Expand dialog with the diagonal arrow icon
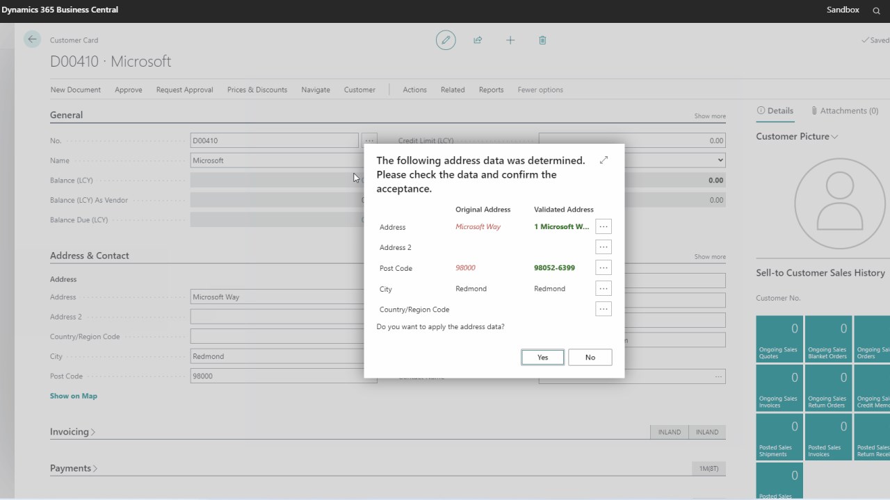The image size is (890, 500). [604, 160]
